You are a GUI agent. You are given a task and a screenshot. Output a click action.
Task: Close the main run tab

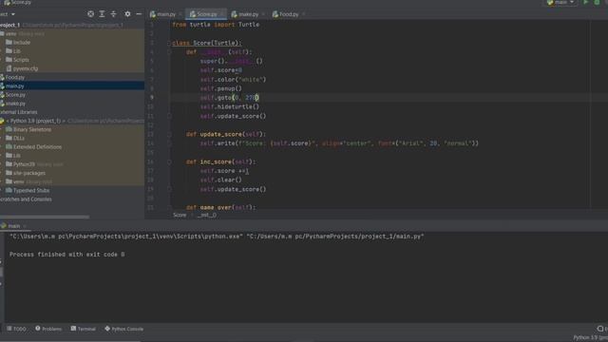25,226
